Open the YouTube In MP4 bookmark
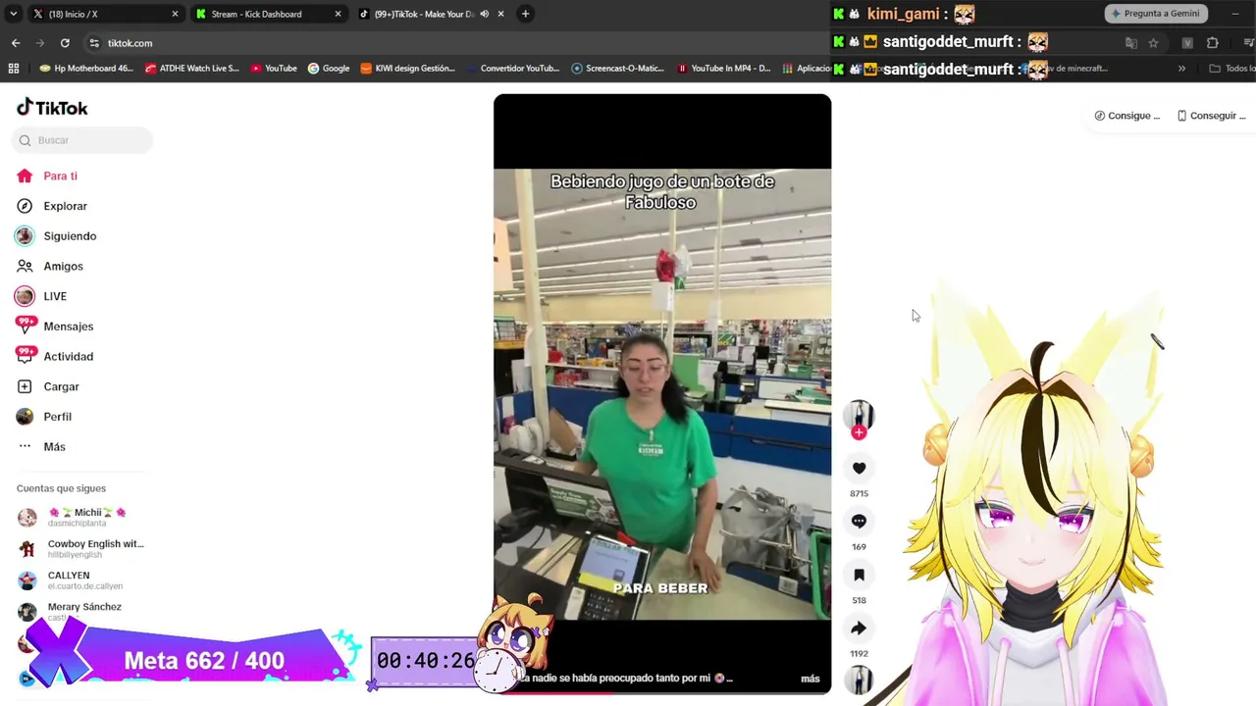Screen dimensions: 1256x706 724,69
